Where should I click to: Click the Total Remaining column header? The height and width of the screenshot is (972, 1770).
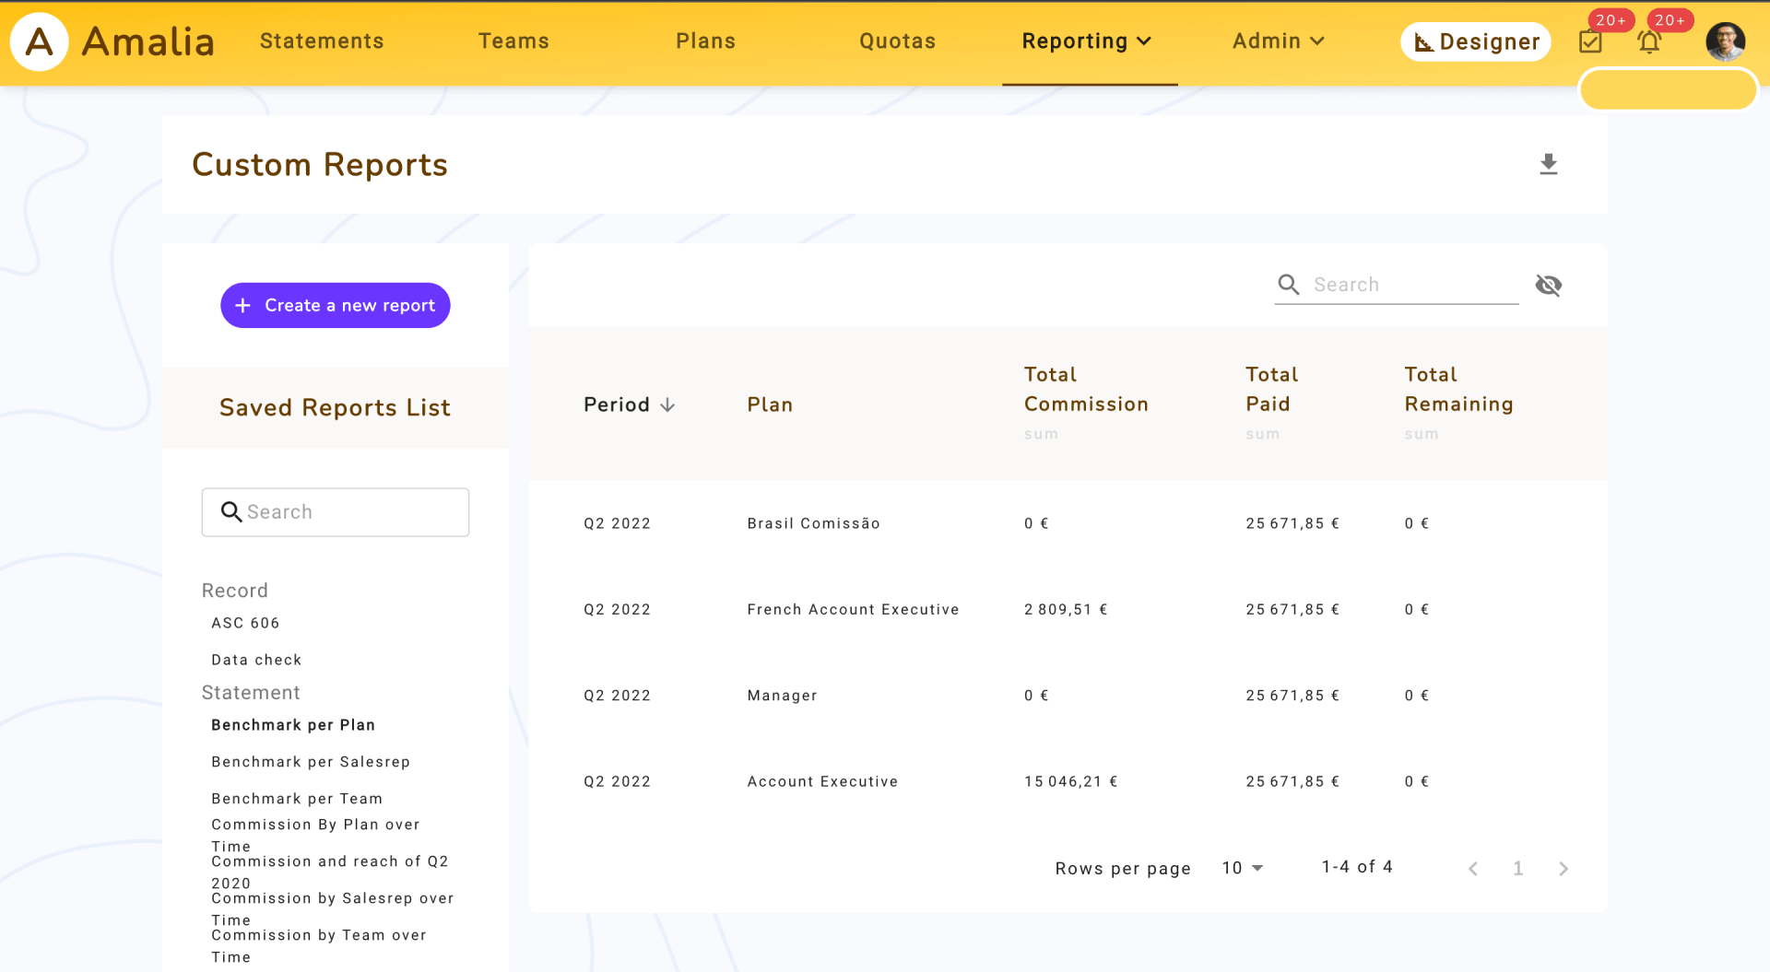click(x=1458, y=390)
